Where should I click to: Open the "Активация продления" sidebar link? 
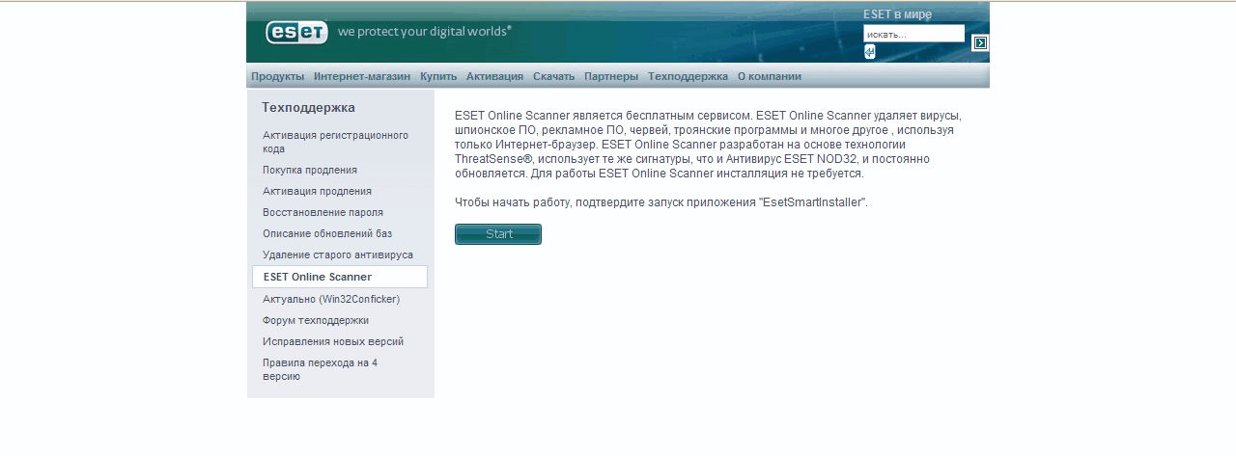(317, 191)
